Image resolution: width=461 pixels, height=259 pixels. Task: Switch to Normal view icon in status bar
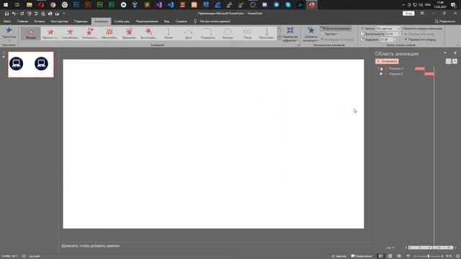coord(381,256)
